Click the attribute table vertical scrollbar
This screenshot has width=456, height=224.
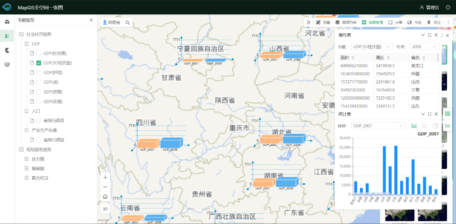pos(438,58)
